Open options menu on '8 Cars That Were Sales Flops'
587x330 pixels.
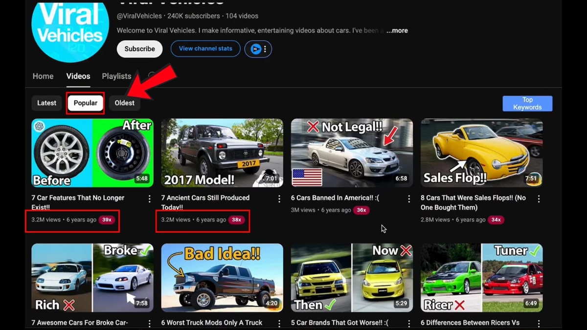pos(539,199)
